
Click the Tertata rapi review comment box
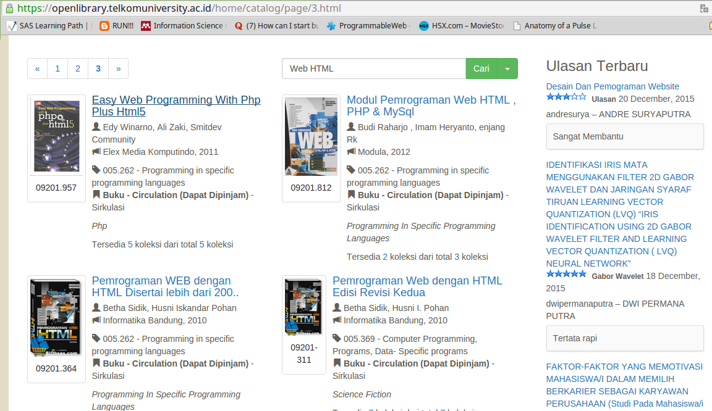(625, 338)
